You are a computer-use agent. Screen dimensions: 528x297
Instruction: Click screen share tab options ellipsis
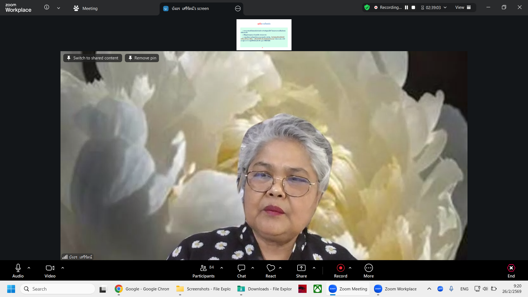(x=238, y=9)
